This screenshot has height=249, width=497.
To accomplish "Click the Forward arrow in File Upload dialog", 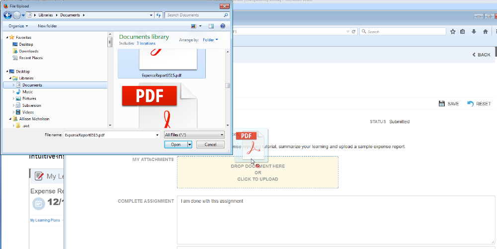I will (x=16, y=15).
